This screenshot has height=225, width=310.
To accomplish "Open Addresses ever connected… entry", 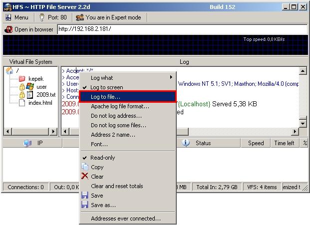I will (127, 219).
